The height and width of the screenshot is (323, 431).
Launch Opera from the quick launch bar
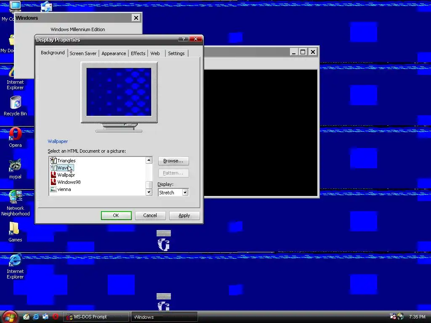pos(55,317)
